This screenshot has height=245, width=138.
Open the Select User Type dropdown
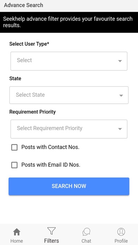[x=69, y=61]
